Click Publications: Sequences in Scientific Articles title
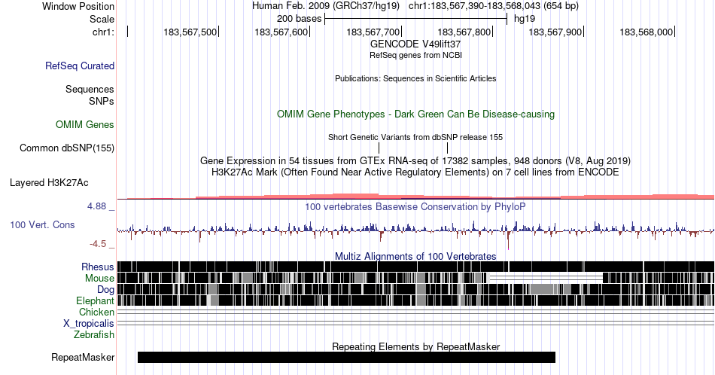The width and height of the screenshot is (715, 375). coord(415,78)
